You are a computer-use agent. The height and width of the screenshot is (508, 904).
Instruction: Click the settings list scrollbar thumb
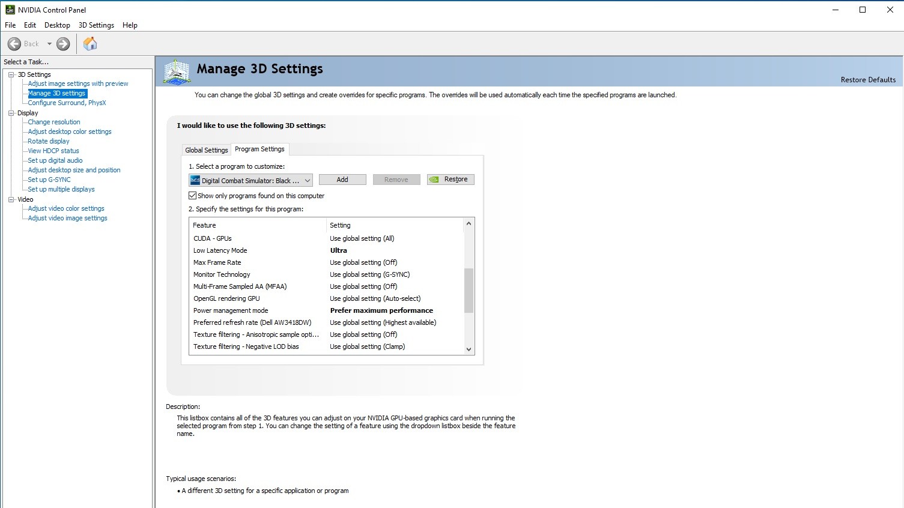(469, 291)
